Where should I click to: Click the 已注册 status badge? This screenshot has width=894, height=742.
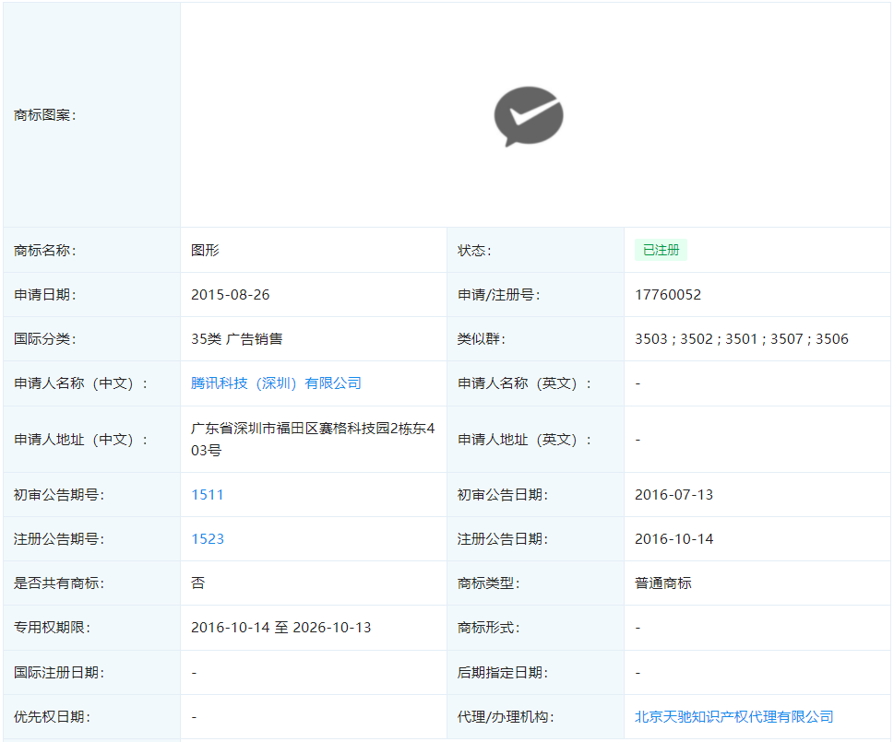tap(661, 250)
